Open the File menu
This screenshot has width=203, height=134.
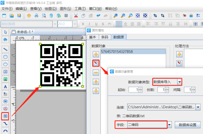[7, 9]
